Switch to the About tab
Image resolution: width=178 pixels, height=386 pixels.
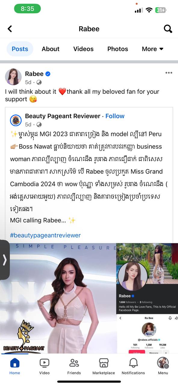tap(51, 49)
